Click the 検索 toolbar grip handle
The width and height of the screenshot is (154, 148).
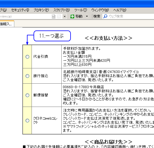tap(92, 16)
